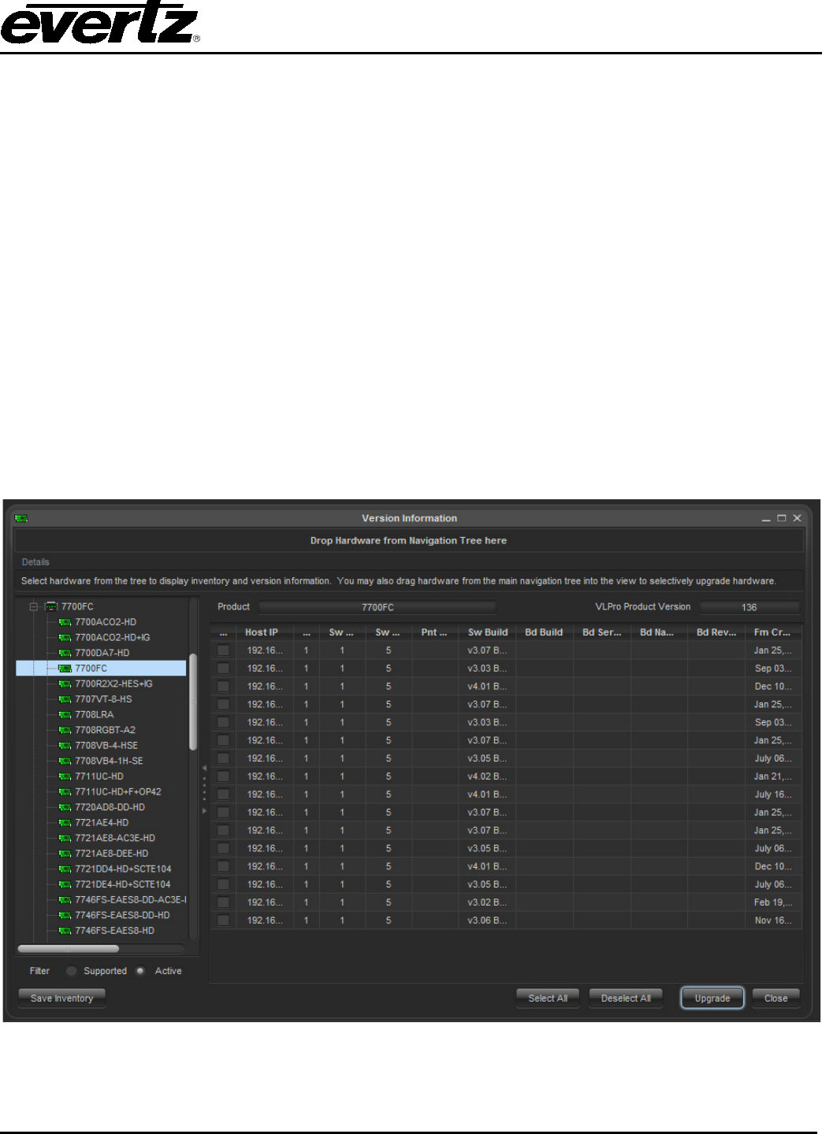Click the Product field showing 7700FC
This screenshot has width=822, height=1134.
click(378, 607)
